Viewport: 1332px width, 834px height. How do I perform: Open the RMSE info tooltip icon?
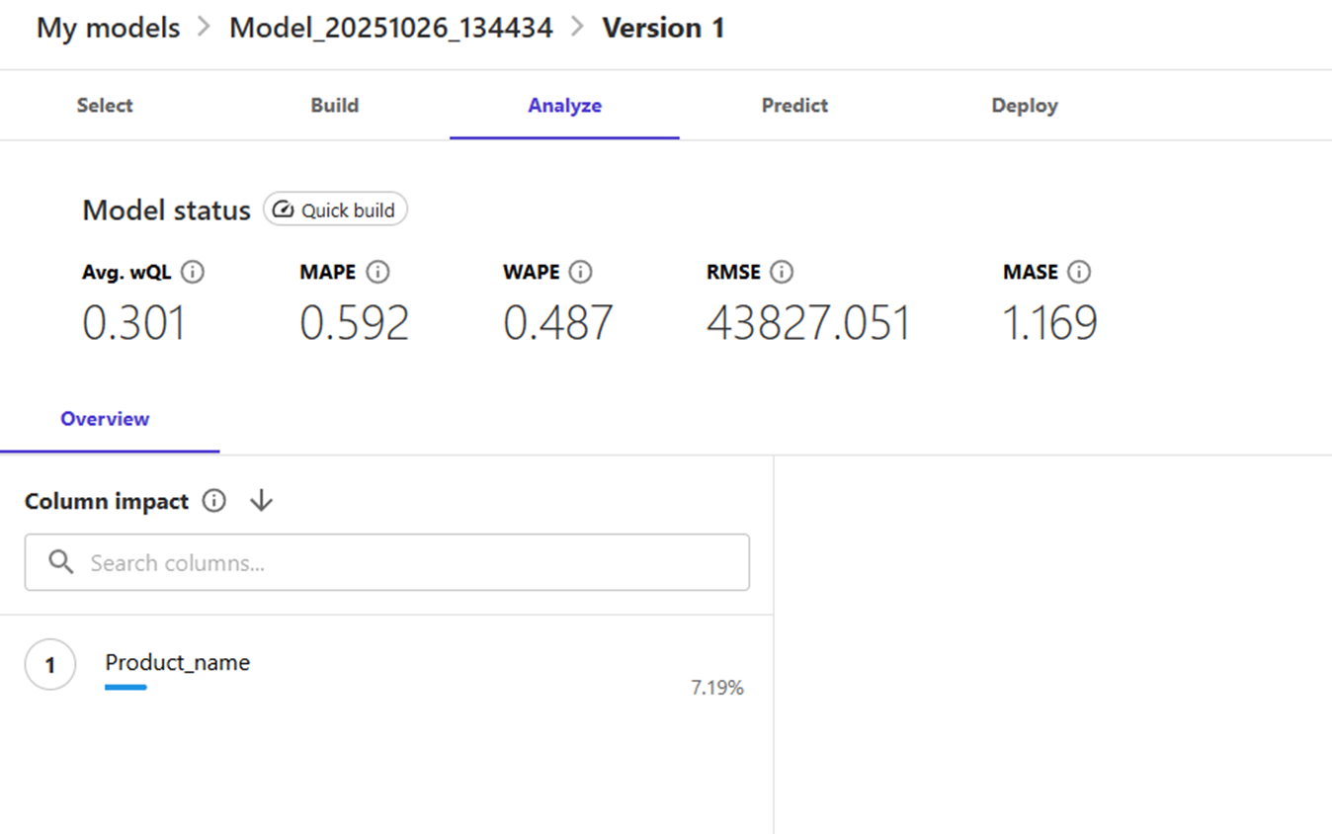click(782, 272)
